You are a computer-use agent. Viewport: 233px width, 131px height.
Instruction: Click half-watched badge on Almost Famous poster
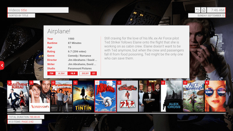click(207, 82)
